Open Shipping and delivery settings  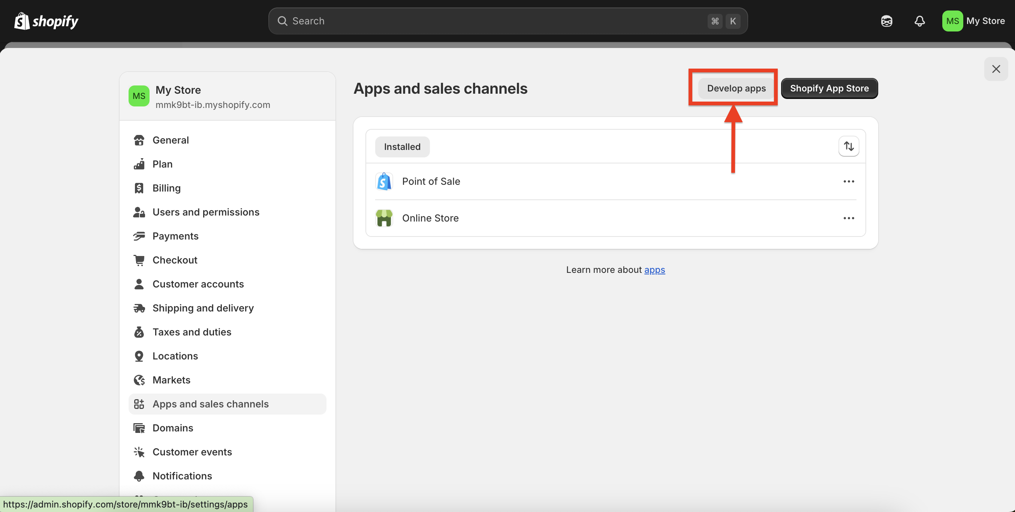click(202, 308)
